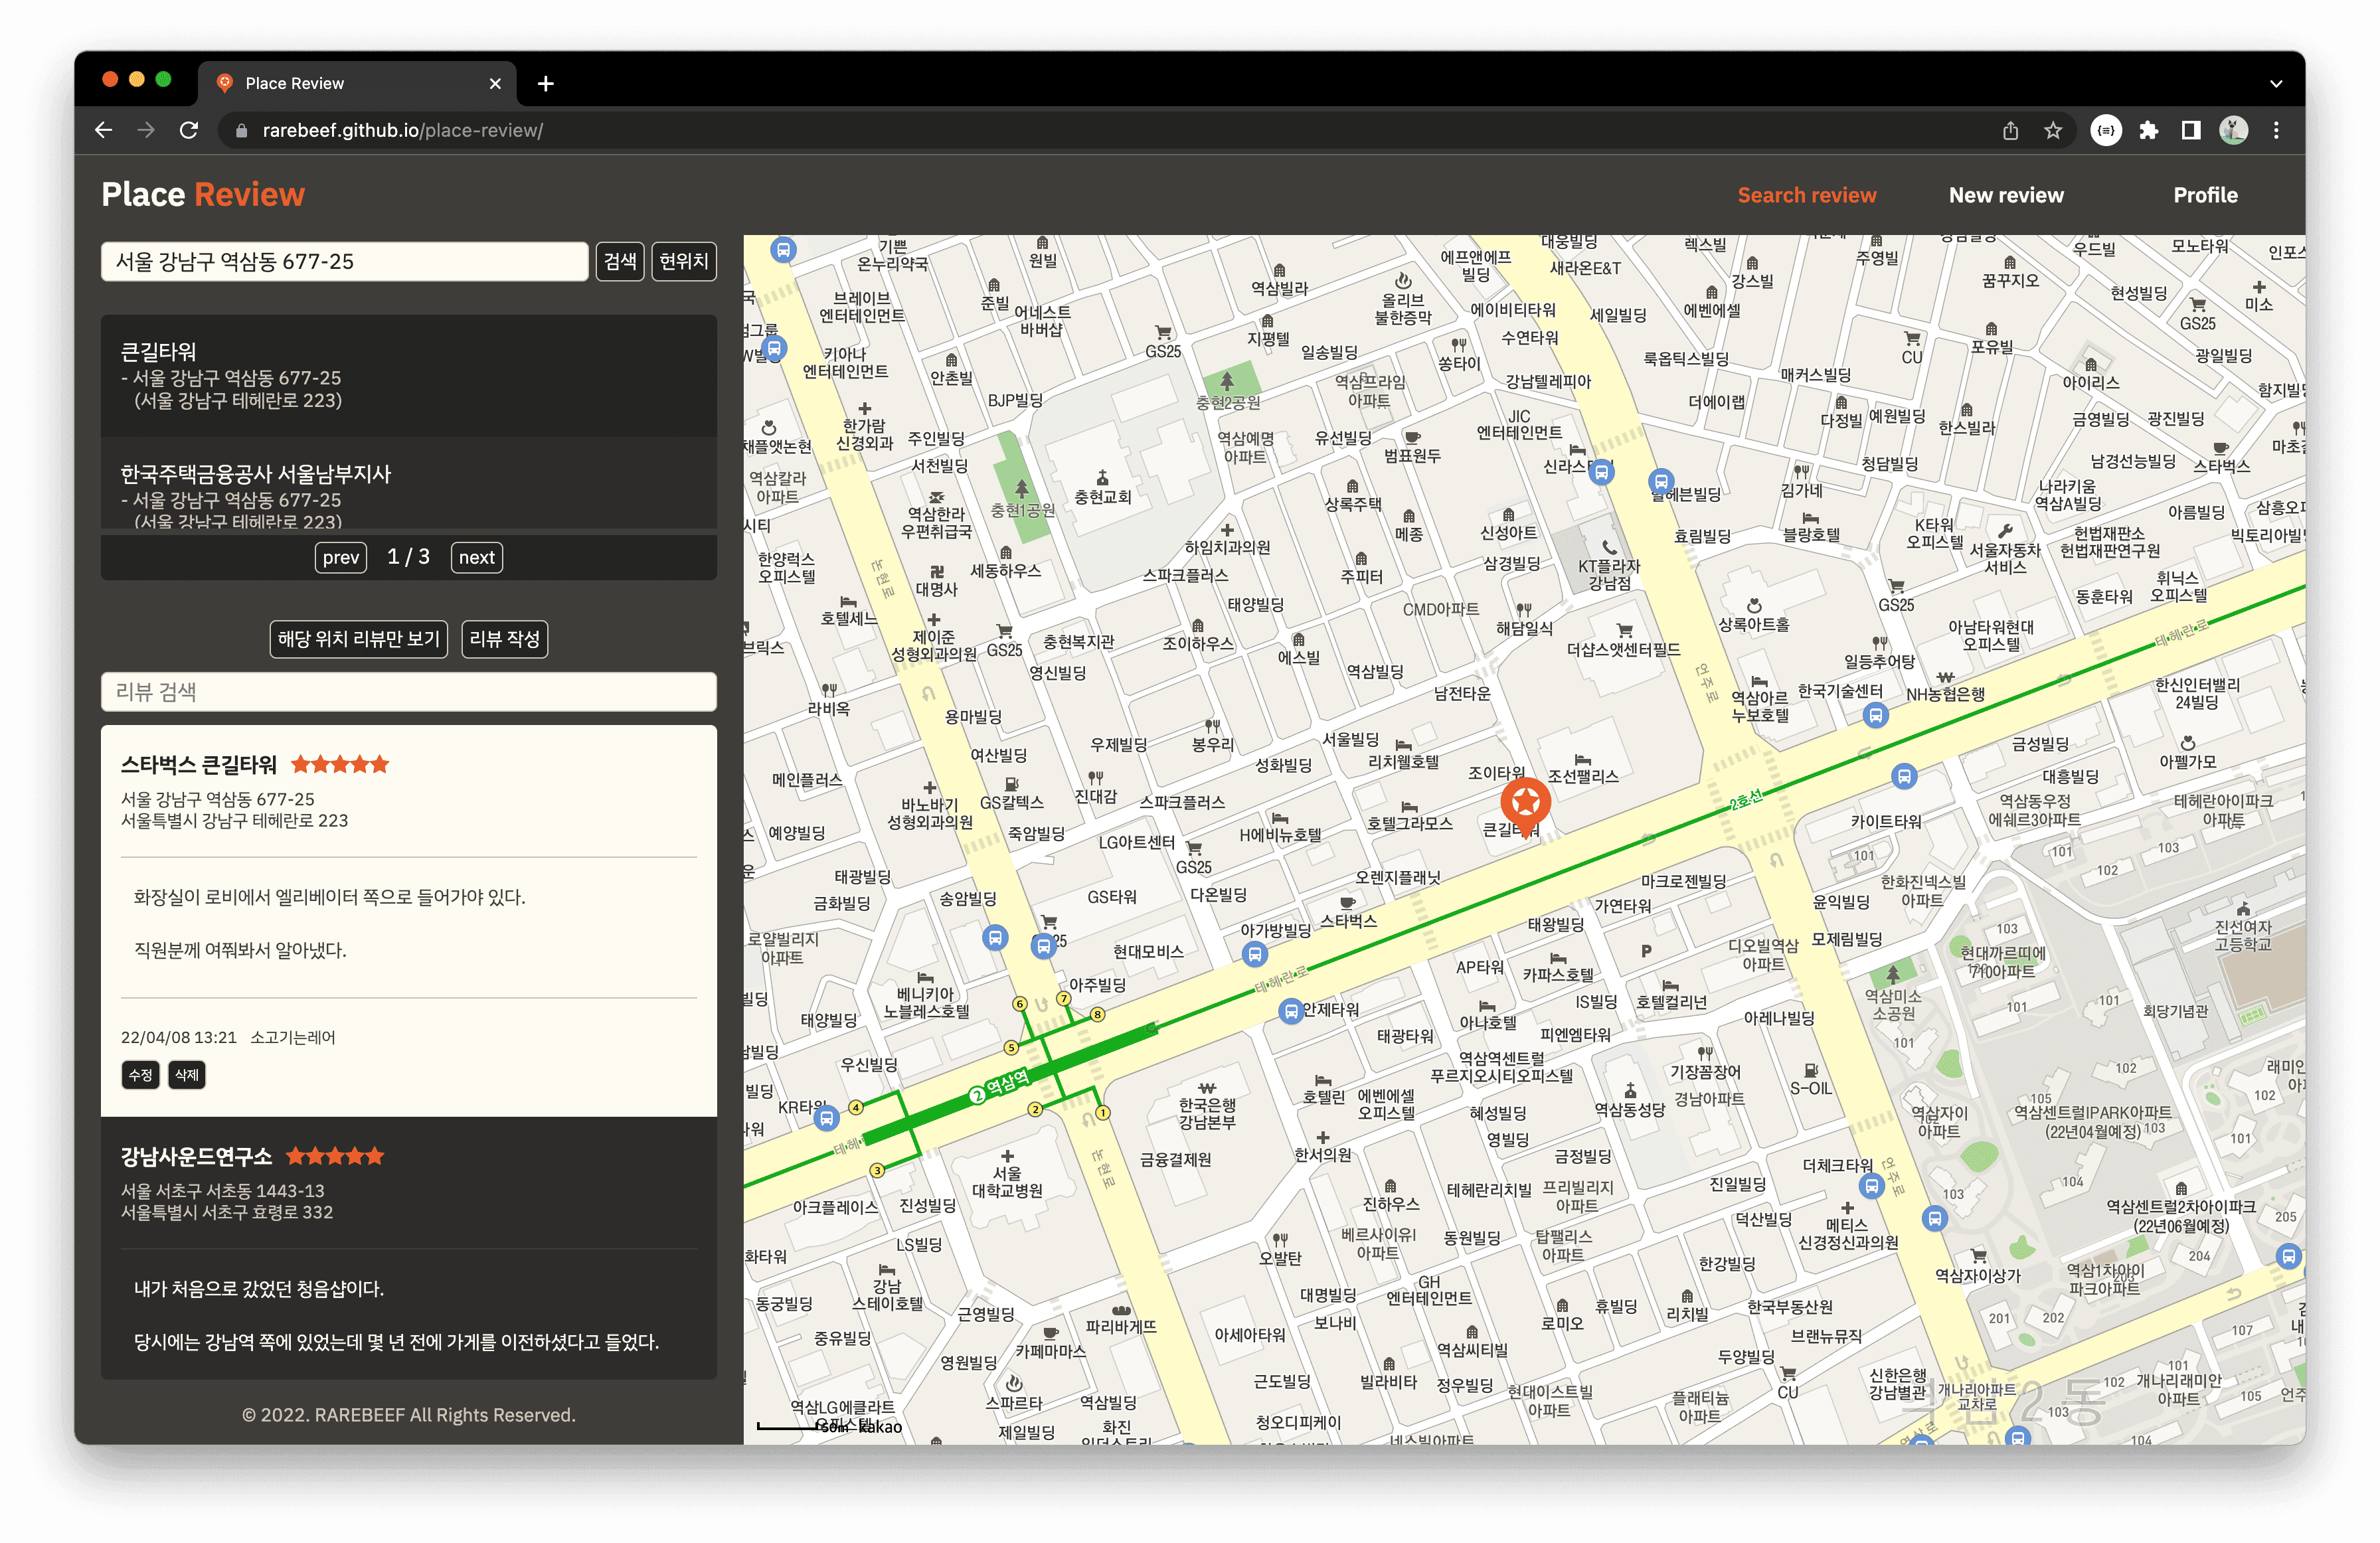Click 수정 edit button on 스타벅스 review
Viewport: 2380px width, 1543px height.
tap(140, 1074)
